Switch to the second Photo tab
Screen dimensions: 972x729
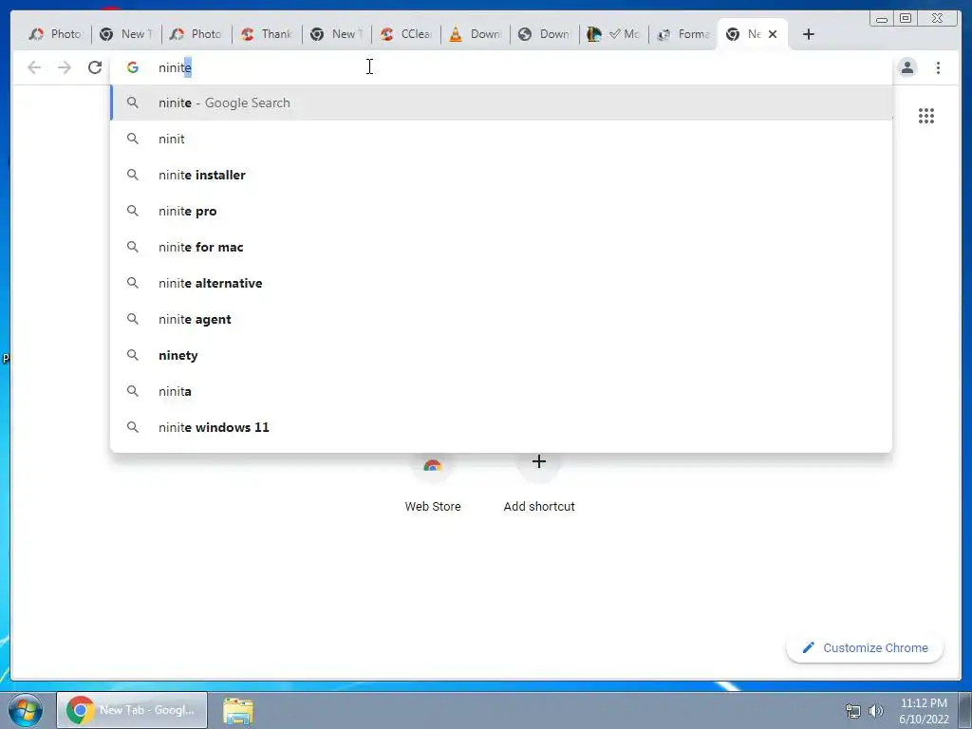click(x=196, y=34)
